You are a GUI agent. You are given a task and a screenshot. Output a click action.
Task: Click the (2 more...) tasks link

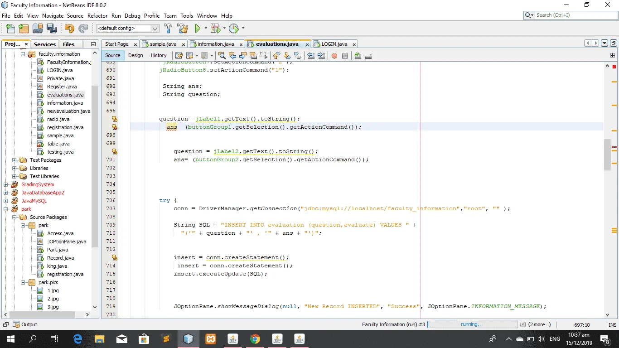click(540, 324)
